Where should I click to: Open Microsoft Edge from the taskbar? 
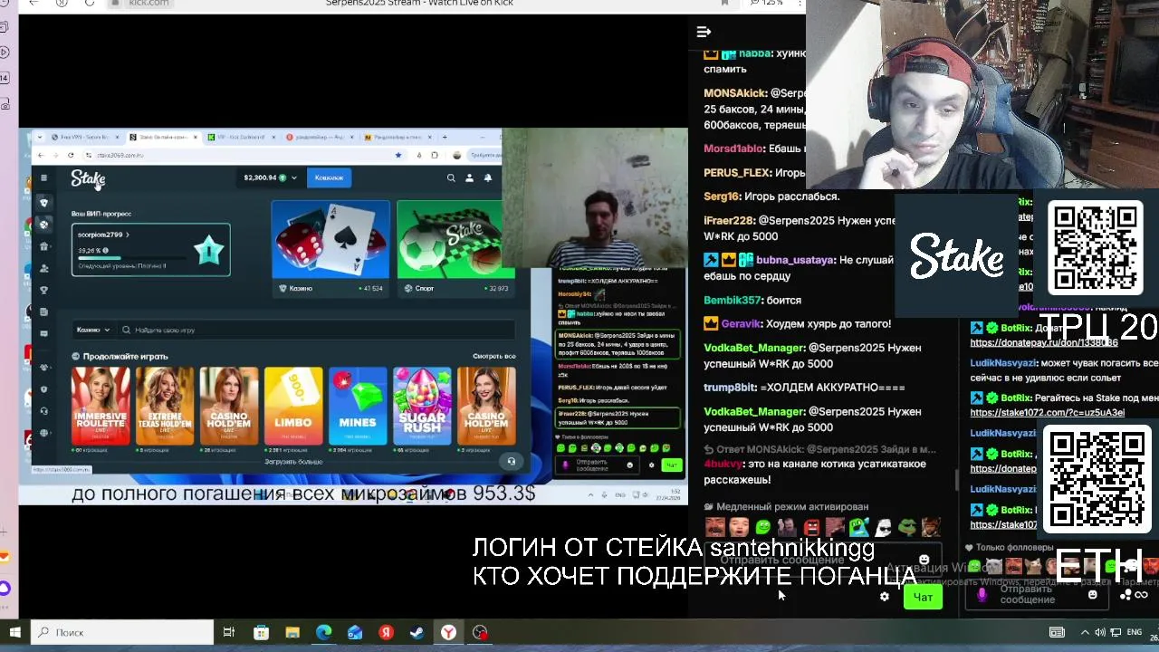[x=323, y=632]
